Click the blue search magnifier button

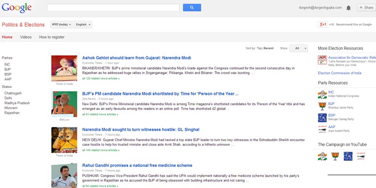192,8
